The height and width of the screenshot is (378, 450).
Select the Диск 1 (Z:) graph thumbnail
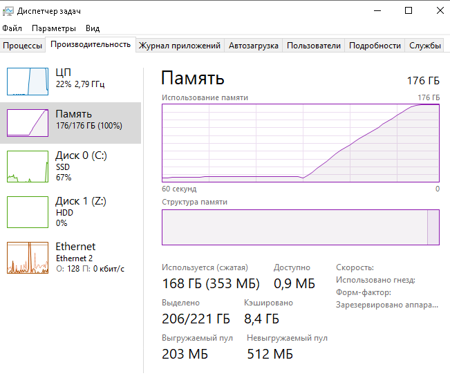pyautogui.click(x=28, y=211)
